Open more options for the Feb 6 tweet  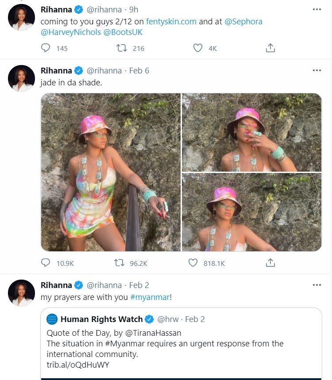[x=317, y=70]
